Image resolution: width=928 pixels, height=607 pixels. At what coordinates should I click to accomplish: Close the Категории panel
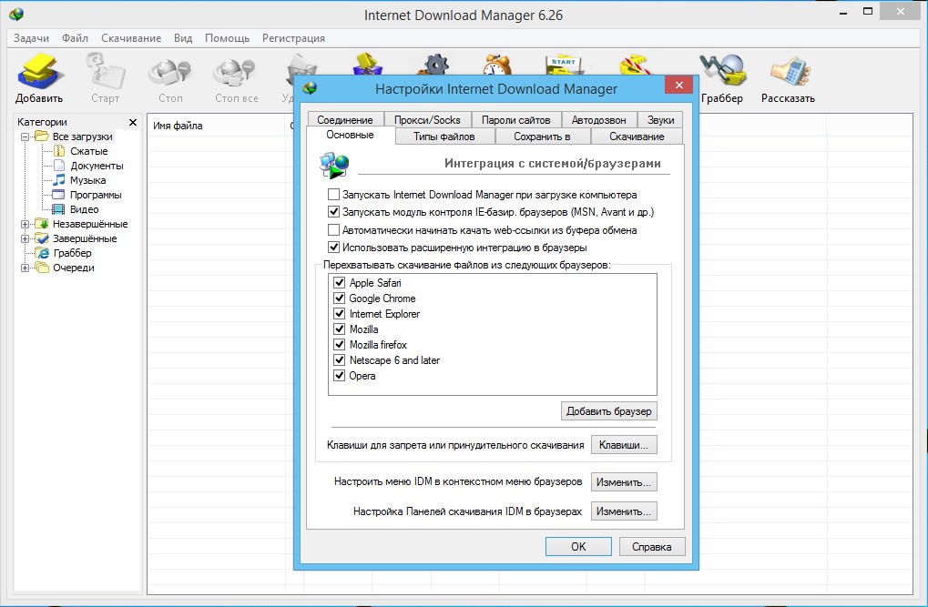133,122
